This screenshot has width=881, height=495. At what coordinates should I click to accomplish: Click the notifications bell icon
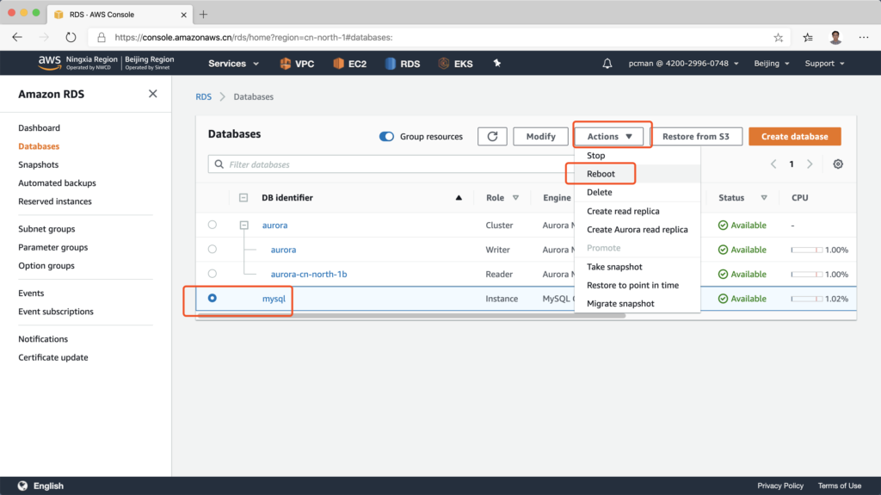click(x=607, y=64)
